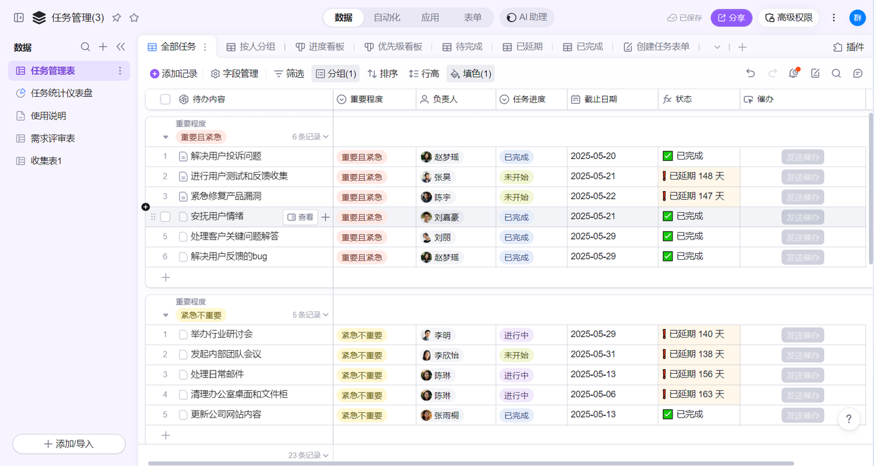Click plus icon to add new view
Image resolution: width=874 pixels, height=466 pixels.
tap(742, 47)
